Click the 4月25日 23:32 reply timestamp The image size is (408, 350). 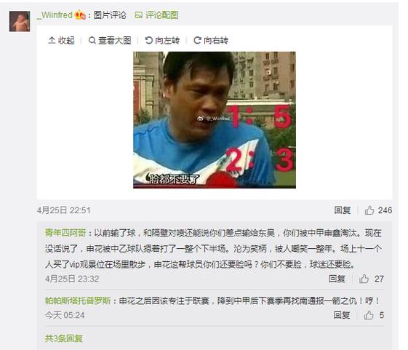coord(72,279)
